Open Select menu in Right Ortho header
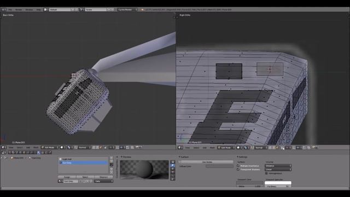The image size is (350, 197). (x=196, y=147)
